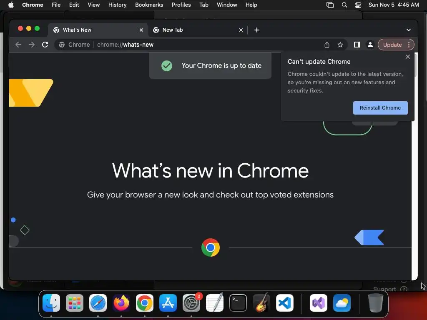Screen dimensions: 427x320
Task: Open Control Center in menu bar
Action: point(358,5)
